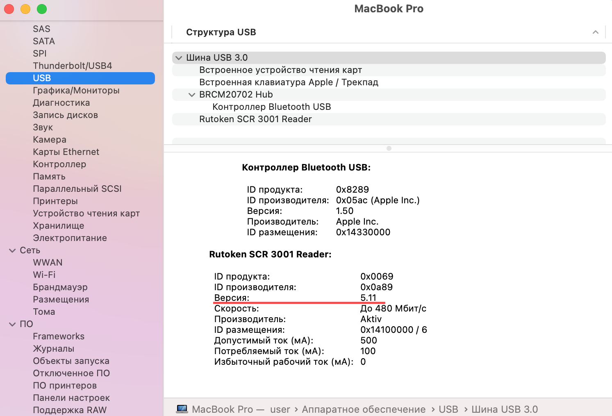Click the ID производителя value 0x0a89
The width and height of the screenshot is (612, 416).
point(377,287)
